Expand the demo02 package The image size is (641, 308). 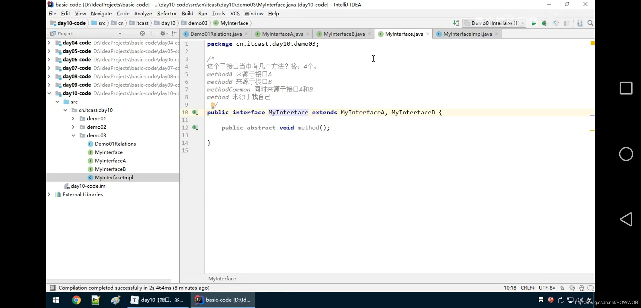[x=73, y=127]
